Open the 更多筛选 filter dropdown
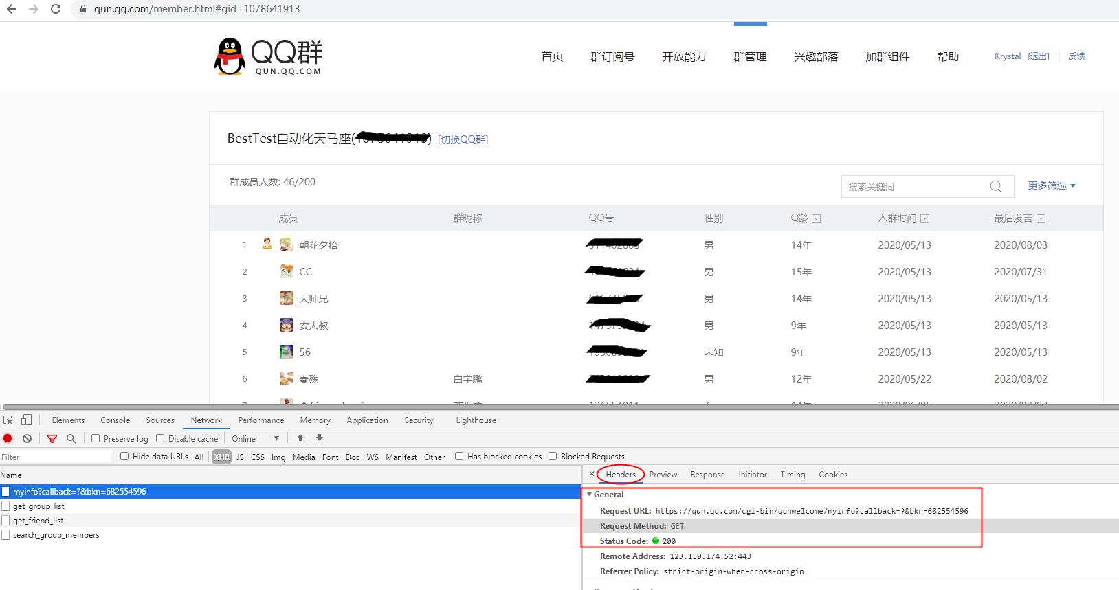The image size is (1119, 590). click(1052, 185)
